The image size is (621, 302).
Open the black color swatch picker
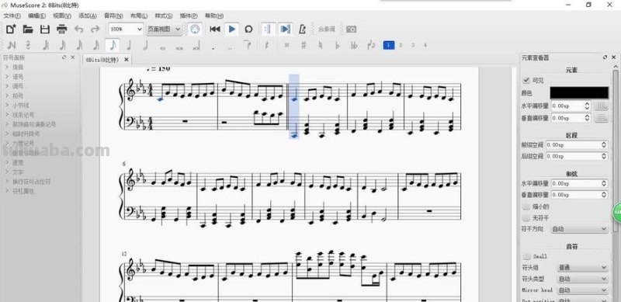[x=579, y=93]
